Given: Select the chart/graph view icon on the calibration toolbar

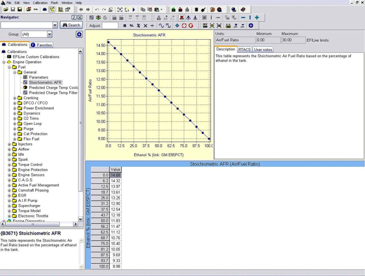Looking at the screenshot, I should pos(92,18).
